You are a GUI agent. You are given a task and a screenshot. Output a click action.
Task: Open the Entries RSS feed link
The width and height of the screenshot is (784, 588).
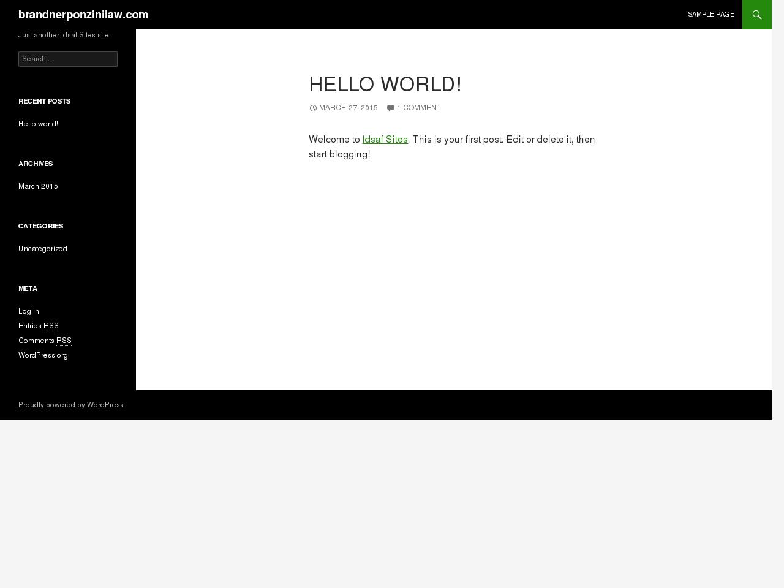[x=39, y=326]
